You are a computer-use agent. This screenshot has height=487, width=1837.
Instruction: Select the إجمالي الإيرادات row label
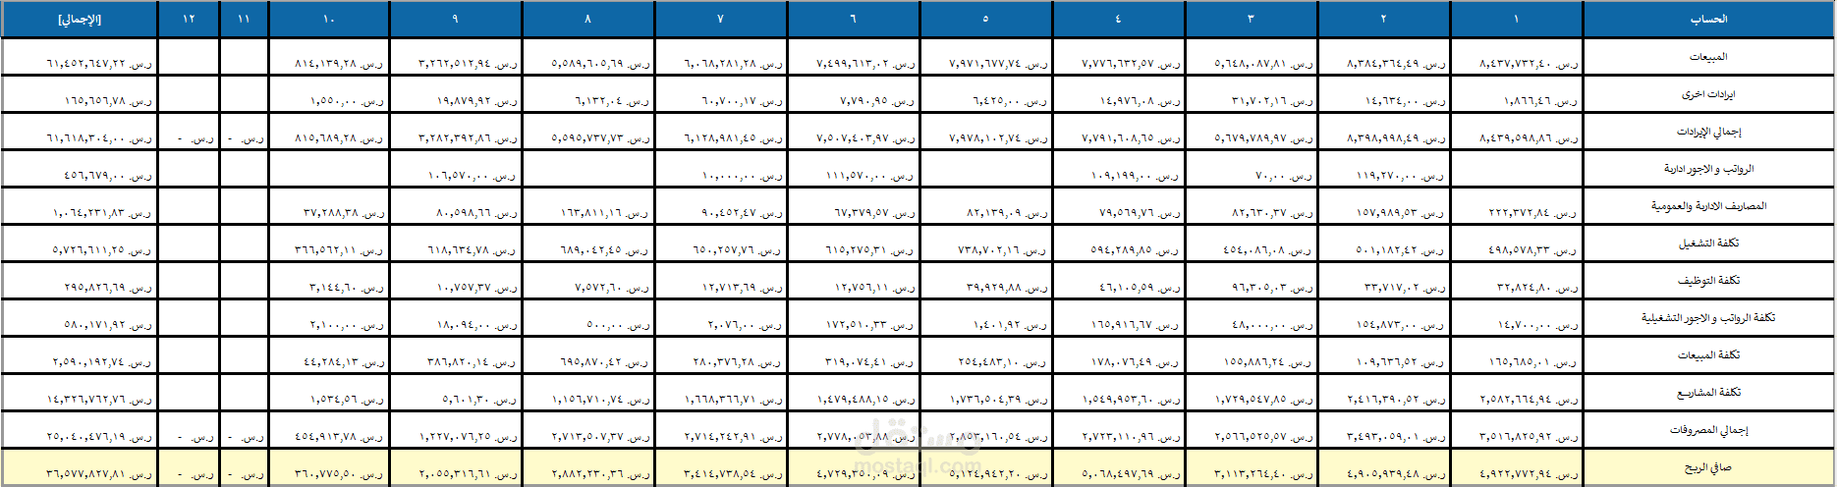tap(1708, 132)
